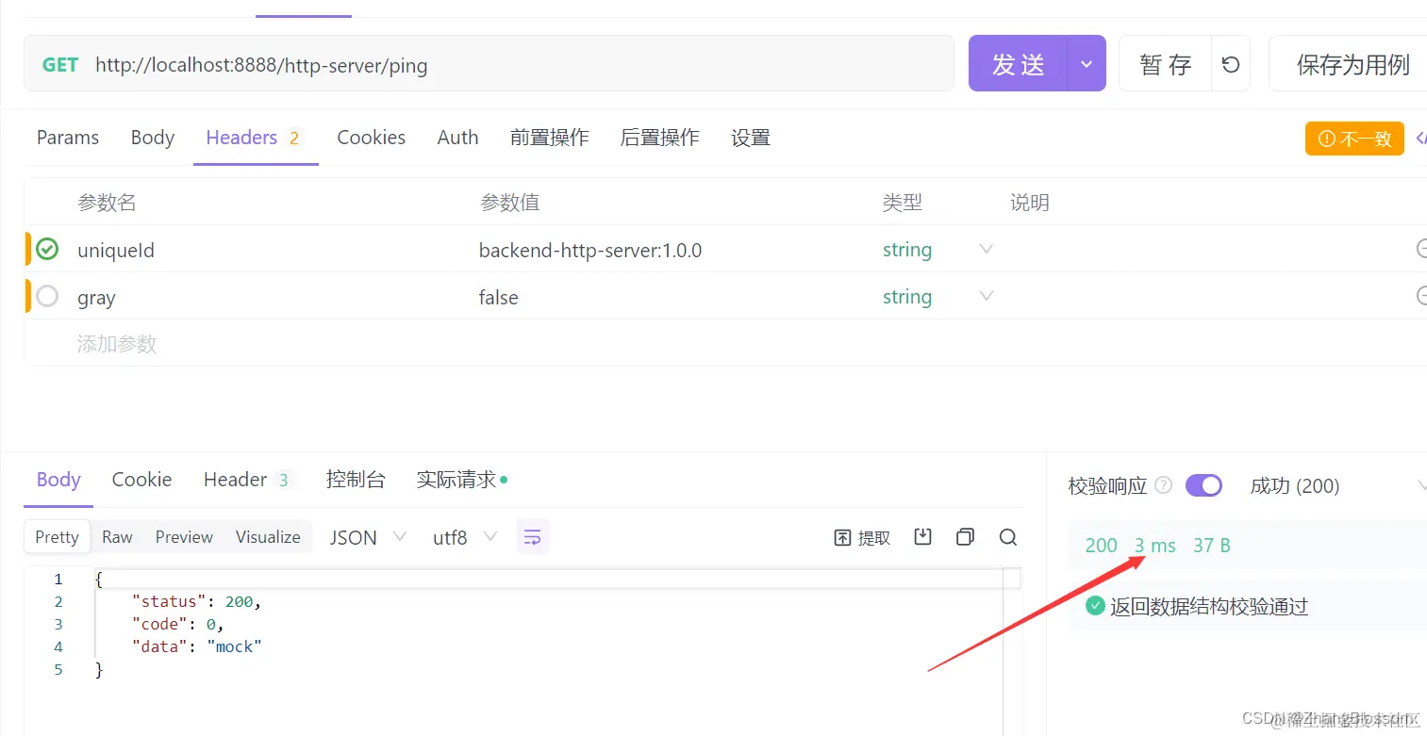Click the help question mark beside 校验响应

pyautogui.click(x=1164, y=485)
